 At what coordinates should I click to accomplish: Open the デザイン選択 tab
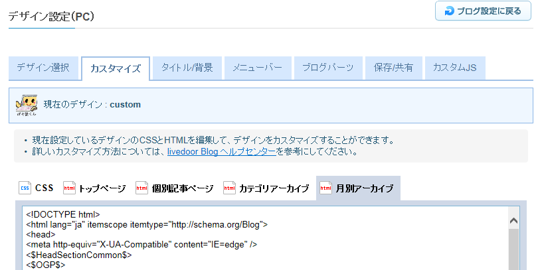click(43, 68)
